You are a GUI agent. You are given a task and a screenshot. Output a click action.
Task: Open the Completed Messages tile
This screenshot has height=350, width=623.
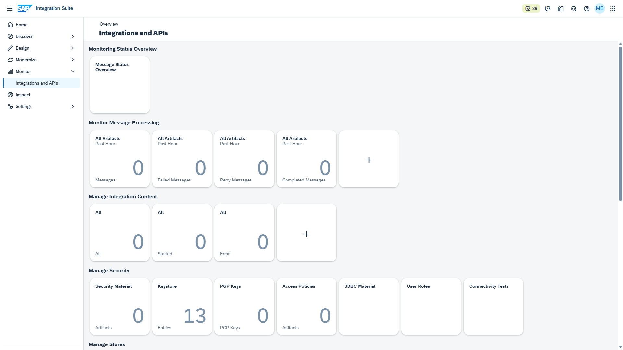[x=307, y=159]
